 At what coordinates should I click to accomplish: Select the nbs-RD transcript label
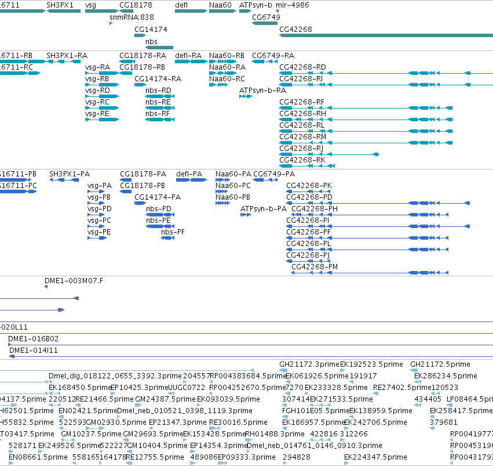pyautogui.click(x=158, y=91)
